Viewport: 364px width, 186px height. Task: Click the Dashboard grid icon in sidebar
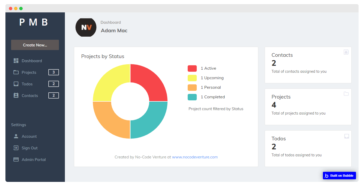[x=16, y=61]
